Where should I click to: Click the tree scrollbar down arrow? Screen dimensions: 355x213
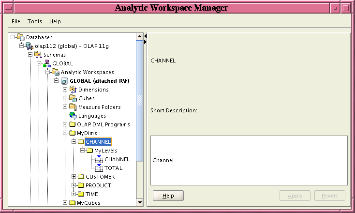coord(140,202)
